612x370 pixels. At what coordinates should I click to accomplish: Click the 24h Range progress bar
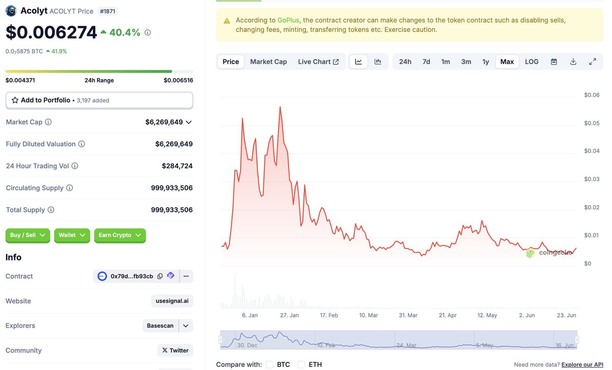tap(99, 71)
